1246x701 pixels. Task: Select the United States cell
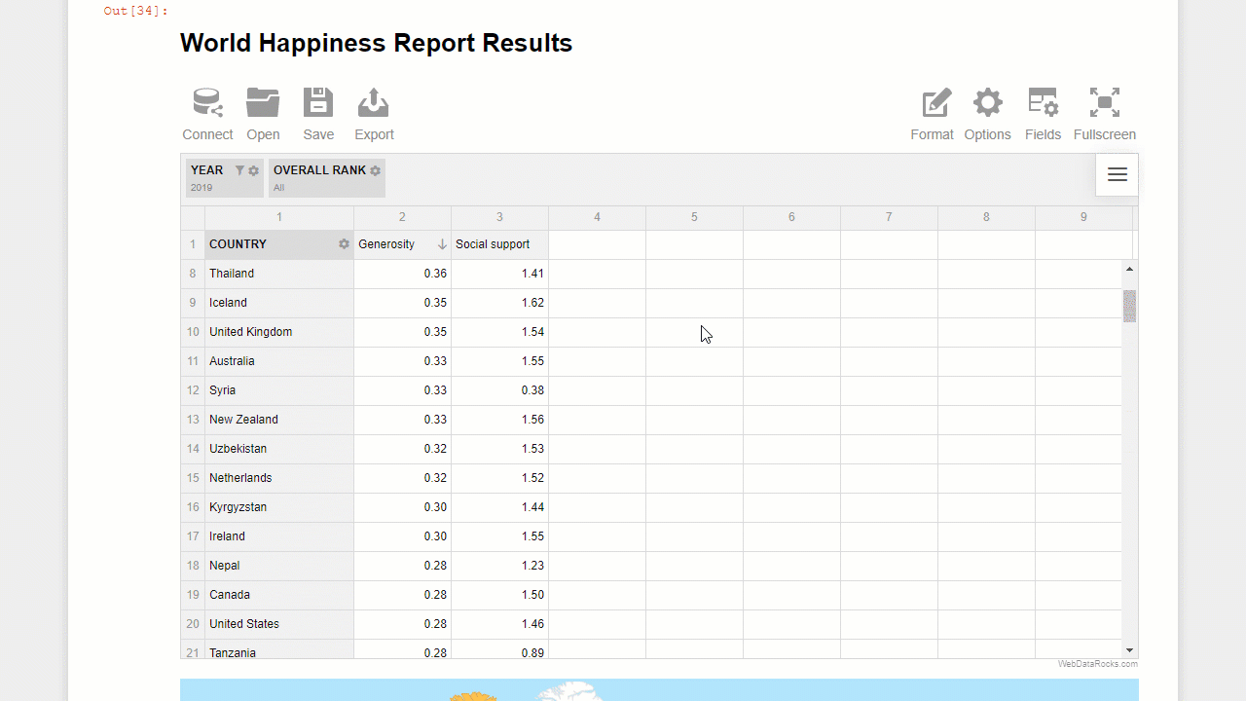(279, 624)
